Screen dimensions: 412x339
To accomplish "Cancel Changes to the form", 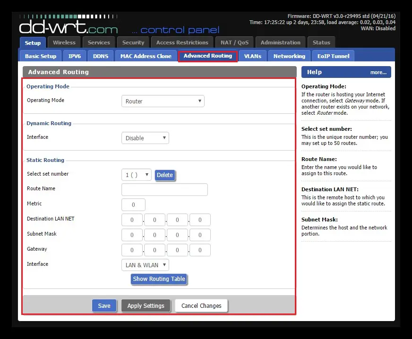I will pos(201,305).
